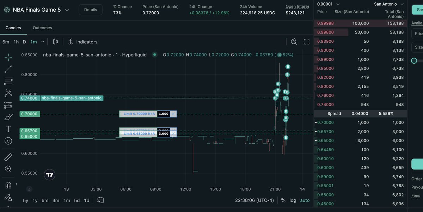Image resolution: width=423 pixels, height=212 pixels.
Task: Switch to the Outcomes tab
Action: click(x=42, y=28)
